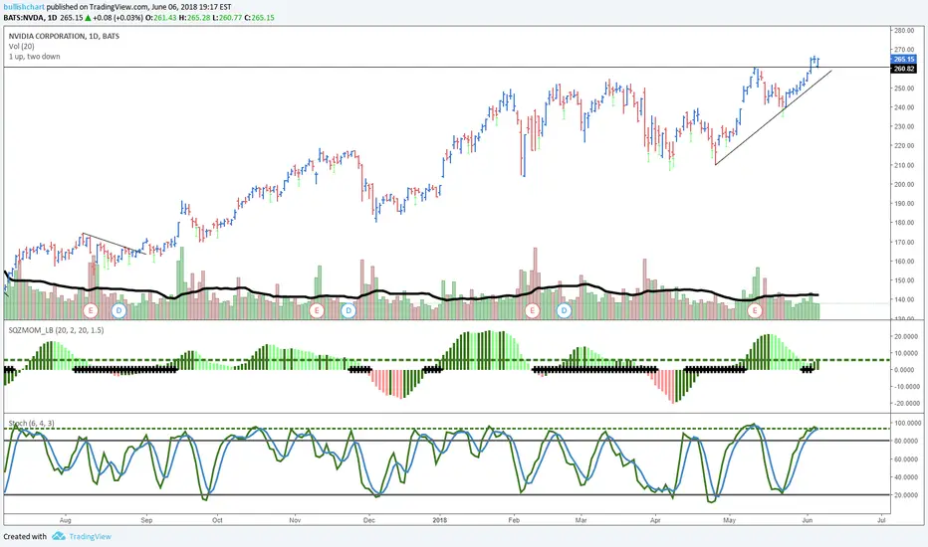Viewport: 928px width, 547px height.
Task: Click the 200.00 price axis label
Action: 904,184
